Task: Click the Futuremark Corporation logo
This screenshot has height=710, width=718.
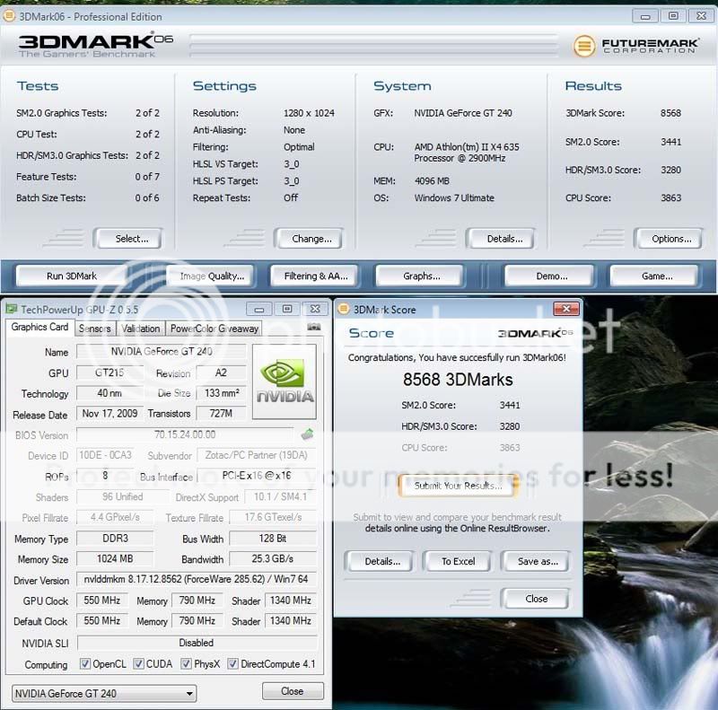Action: pyautogui.click(x=635, y=46)
